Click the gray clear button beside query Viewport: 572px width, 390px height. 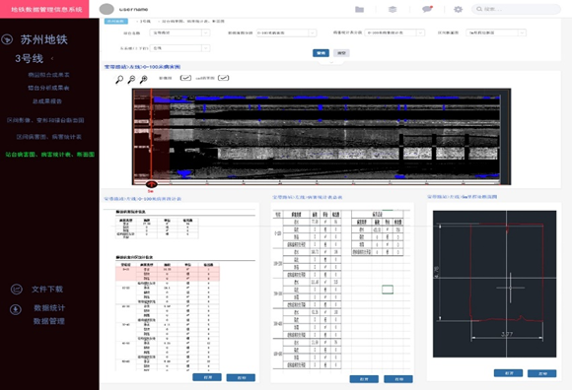(x=341, y=53)
